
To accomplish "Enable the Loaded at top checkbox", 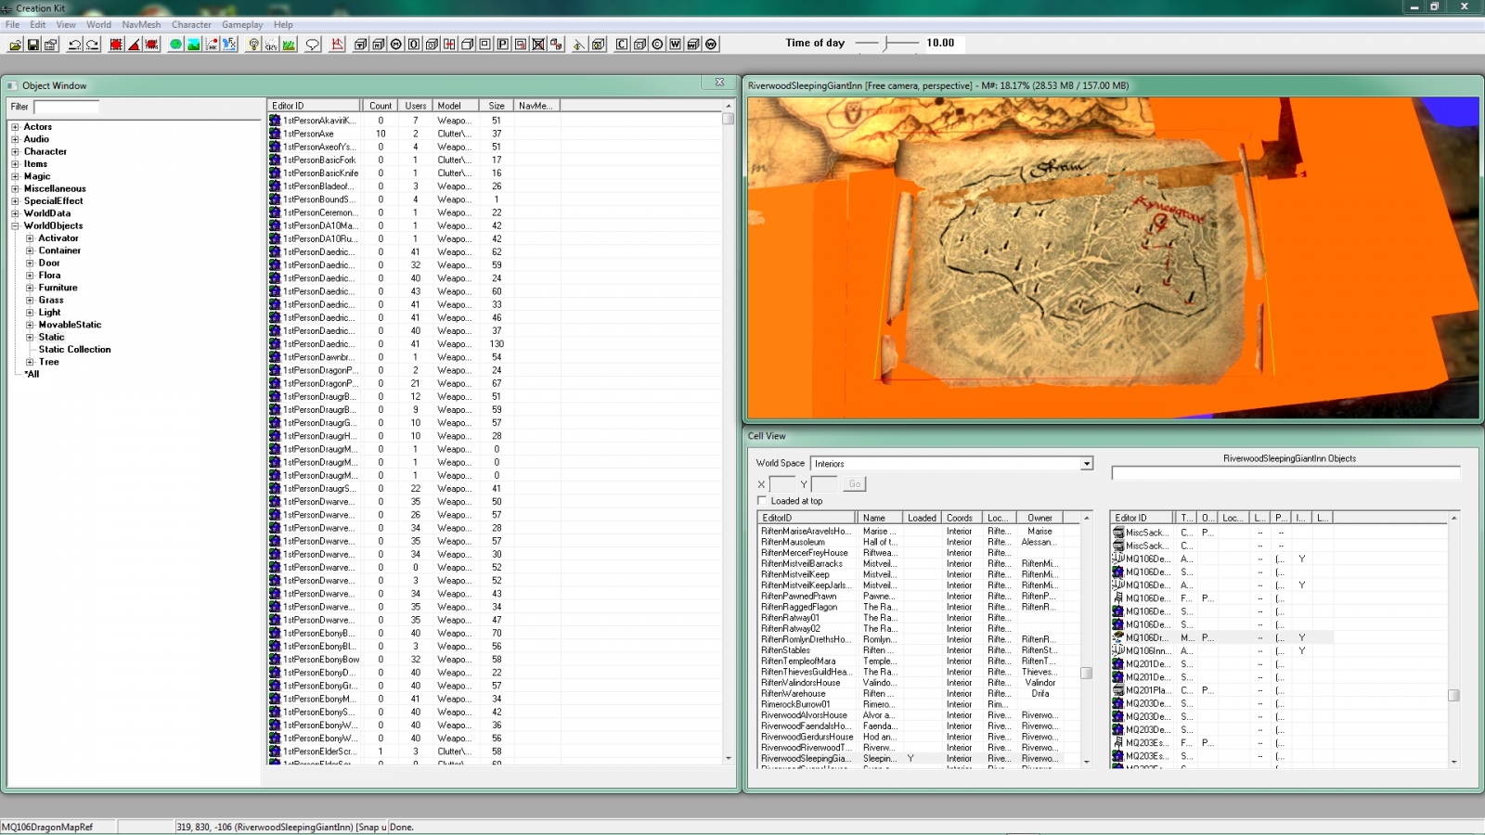I will 763,500.
